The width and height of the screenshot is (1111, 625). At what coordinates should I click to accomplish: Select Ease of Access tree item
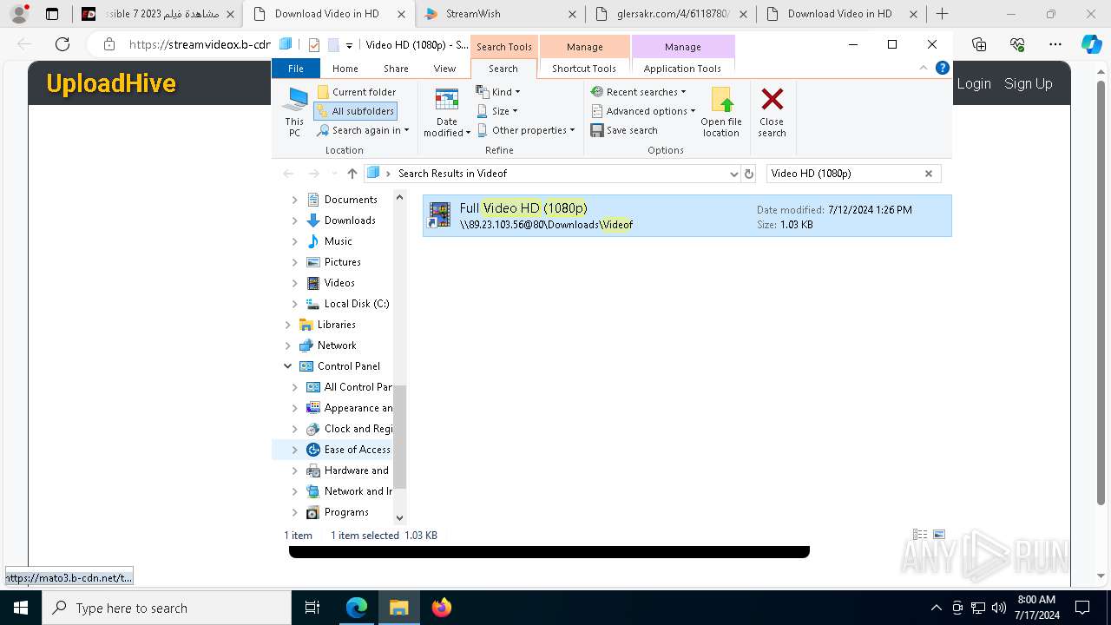(357, 450)
